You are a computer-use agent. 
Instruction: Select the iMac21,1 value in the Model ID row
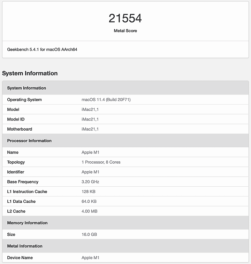[90, 119]
